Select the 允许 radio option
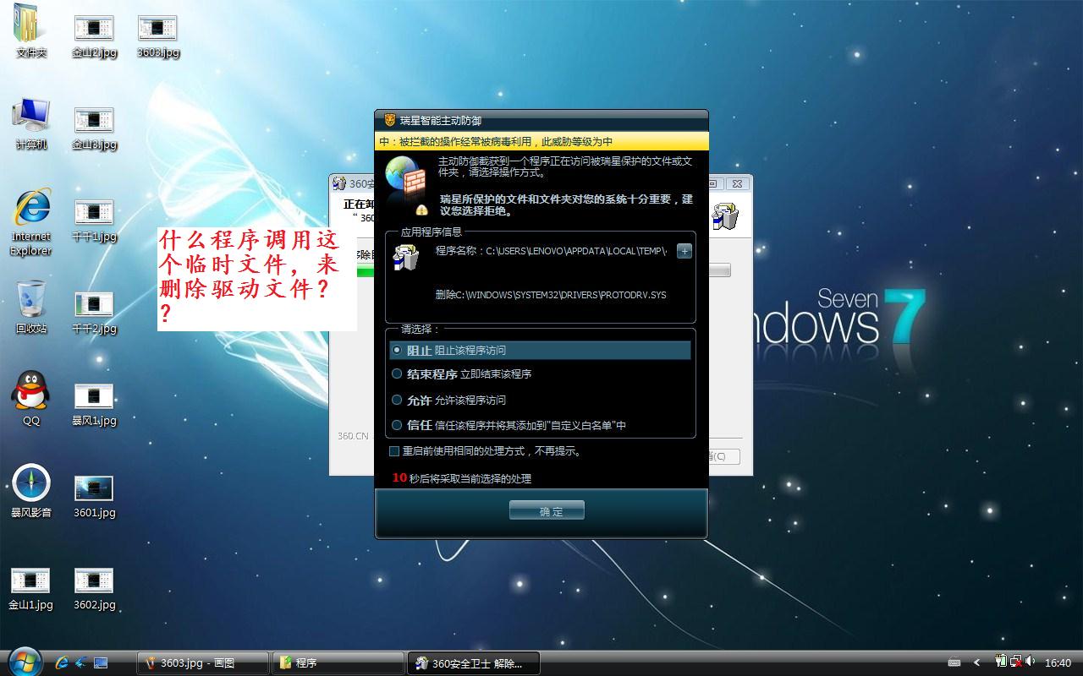The height and width of the screenshot is (676, 1083). pyautogui.click(x=397, y=400)
